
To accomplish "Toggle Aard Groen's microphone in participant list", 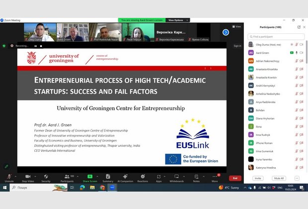I will [x=297, y=53].
